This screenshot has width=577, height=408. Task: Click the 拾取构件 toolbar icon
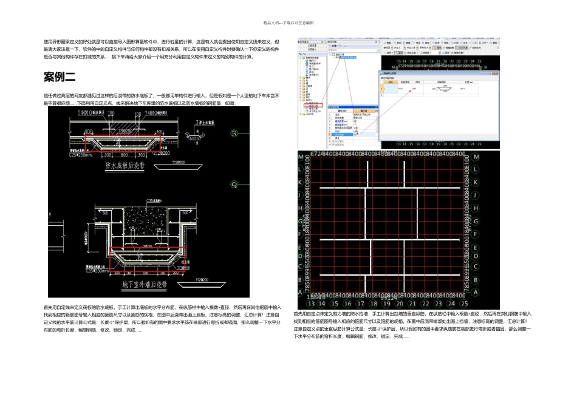click(x=475, y=48)
